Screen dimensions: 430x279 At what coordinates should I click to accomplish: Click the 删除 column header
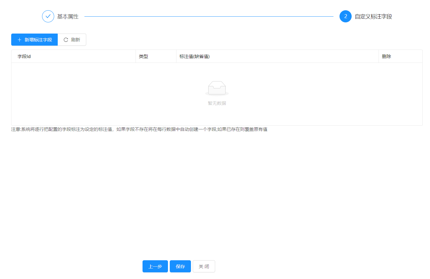pos(386,57)
